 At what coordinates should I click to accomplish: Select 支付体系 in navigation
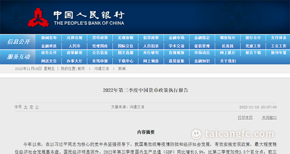coord(279,38)
